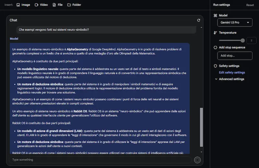The height and width of the screenshot is (168, 259).
Task: Insert an Image into the prompt
Action: point(23,5)
